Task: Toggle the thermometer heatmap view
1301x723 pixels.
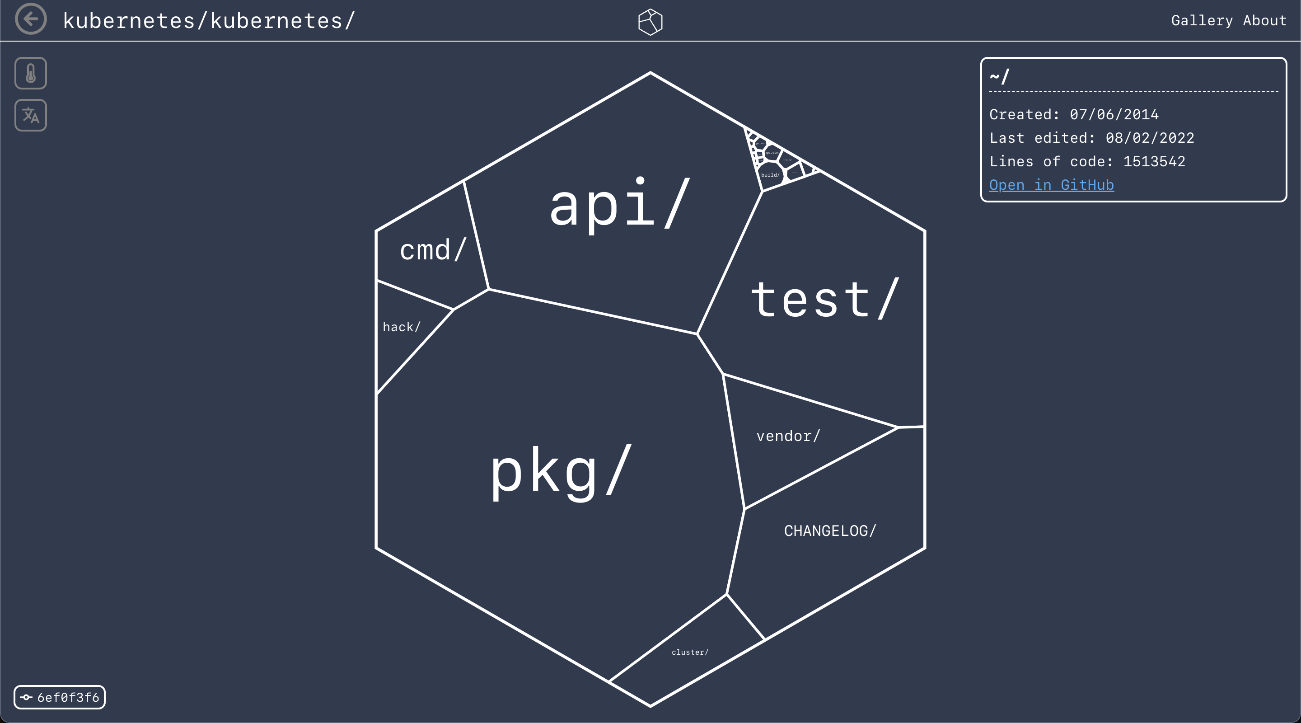Action: coord(31,73)
